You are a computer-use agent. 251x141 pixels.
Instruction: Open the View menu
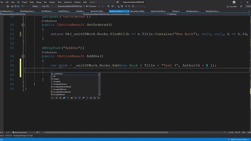click(13, 2)
